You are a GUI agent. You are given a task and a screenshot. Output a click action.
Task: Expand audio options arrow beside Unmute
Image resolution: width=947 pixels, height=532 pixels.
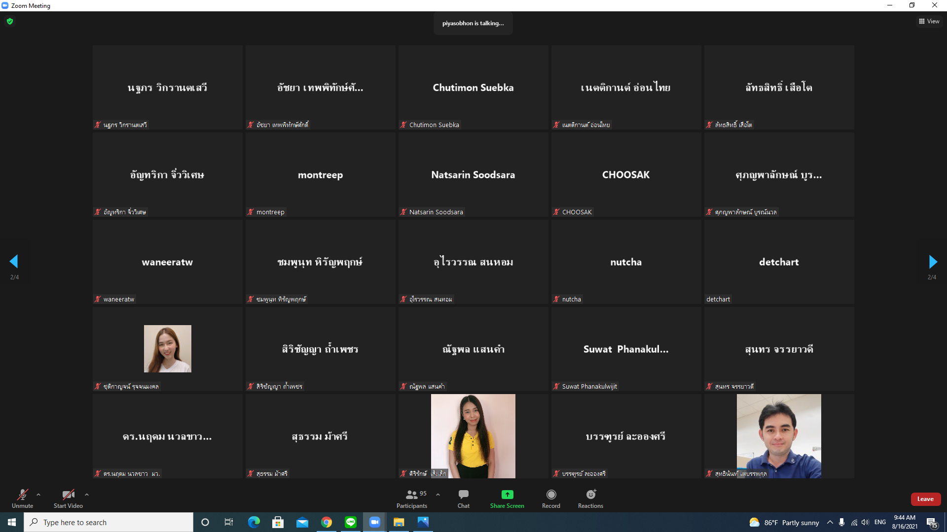pos(38,495)
